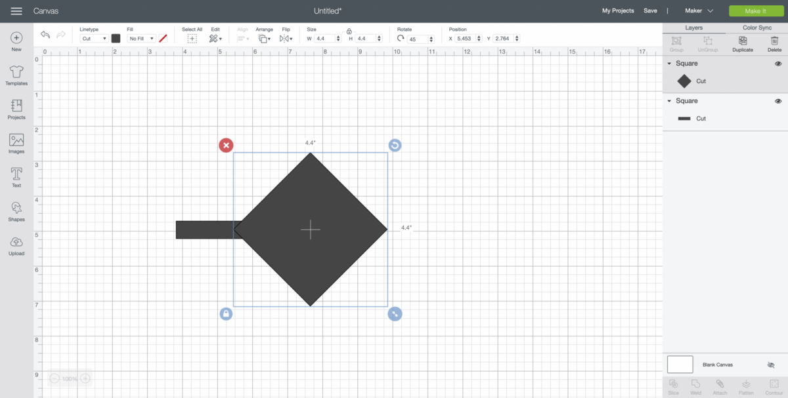Viewport: 788px width, 398px height.
Task: Select the rectangle bar Cut layer row
Action: pos(725,119)
